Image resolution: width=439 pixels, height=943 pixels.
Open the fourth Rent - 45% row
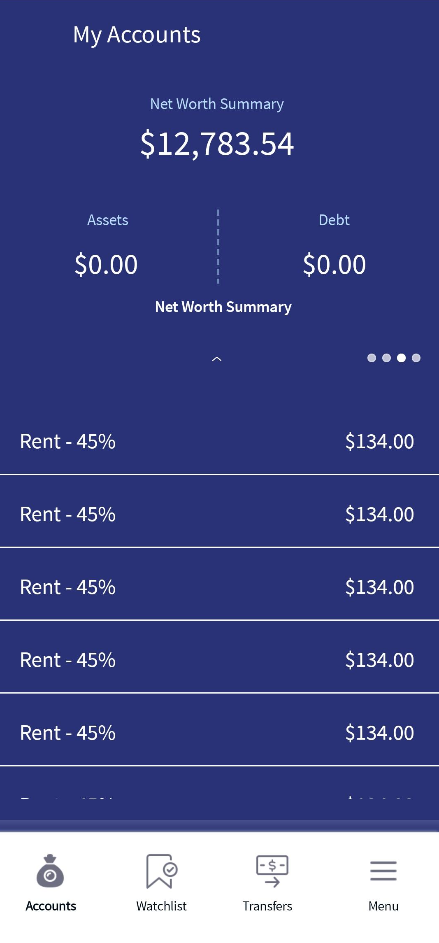219,660
